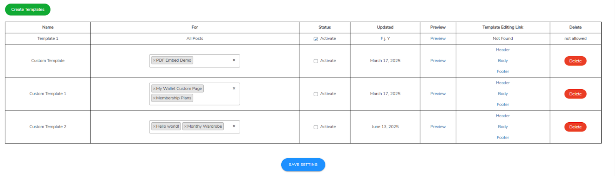Screen dimensions: 615x176
Task: Remove the My Wallet Custom Page tag
Action: coord(154,89)
